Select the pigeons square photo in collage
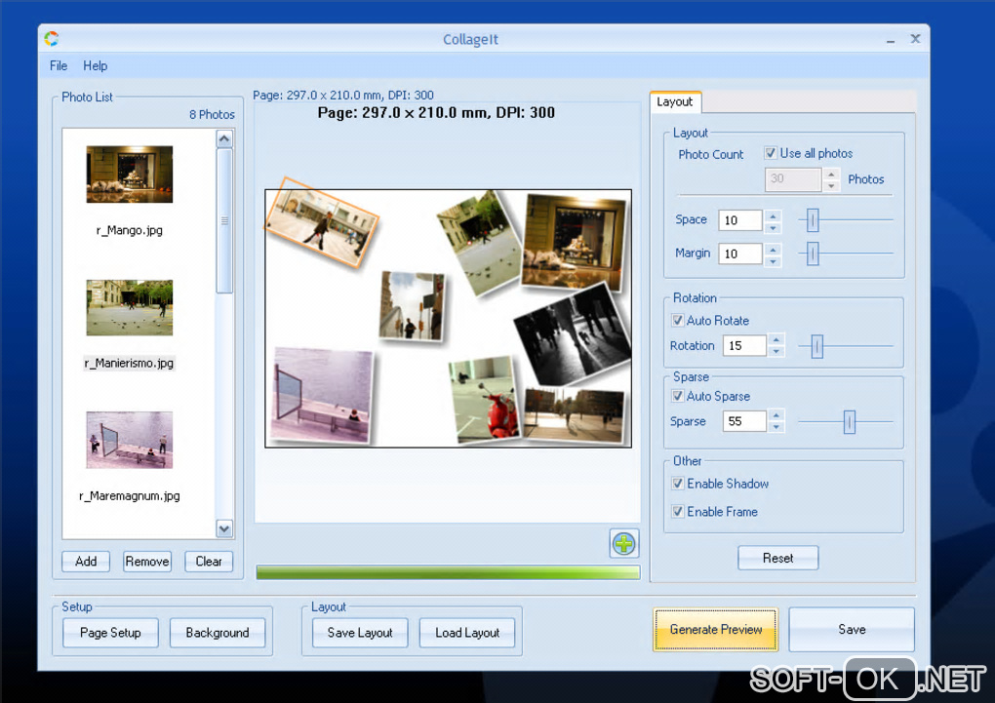Viewport: 995px width, 703px height. click(480, 243)
